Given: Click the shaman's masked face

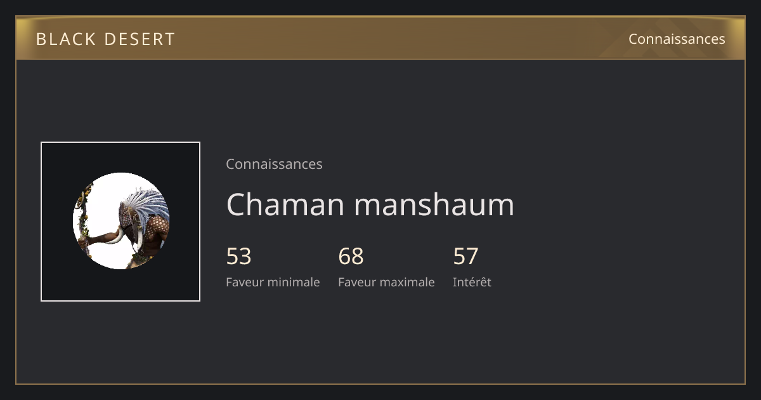Looking at the screenshot, I should pyautogui.click(x=126, y=219).
